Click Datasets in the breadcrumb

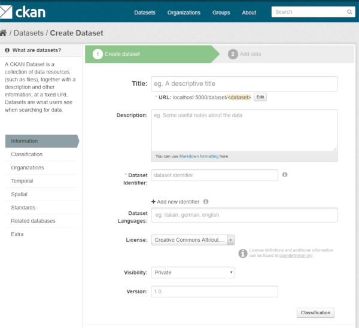coord(28,33)
